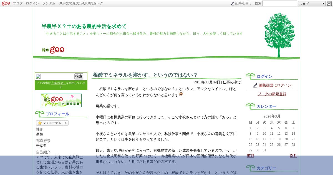Select the 農業の話です。 paragraph
Image resolution: width=333 pixels, height=175 pixels.
pyautogui.click(x=108, y=106)
